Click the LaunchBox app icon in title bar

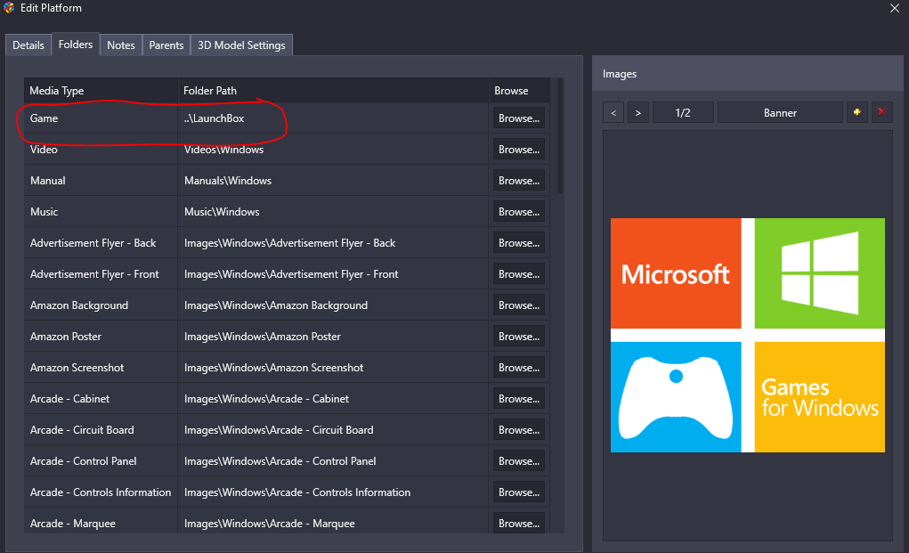9,8
